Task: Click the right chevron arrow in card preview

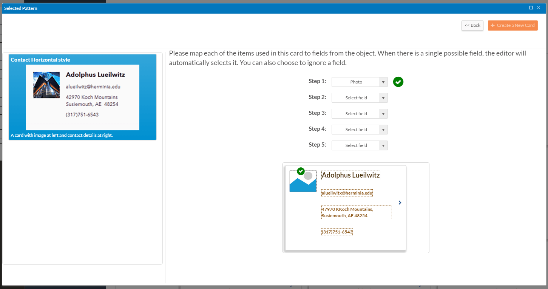Action: coord(400,202)
